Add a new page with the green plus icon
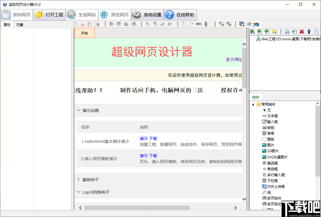Screen dimensions: 321x217 259,32
